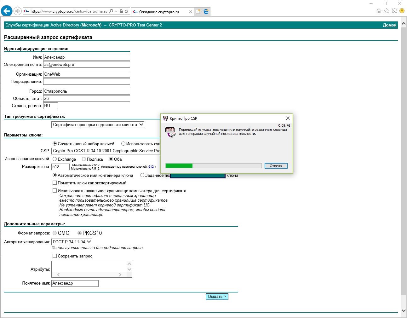
Task: Select the Оба key usage radio
Action: (x=111, y=159)
